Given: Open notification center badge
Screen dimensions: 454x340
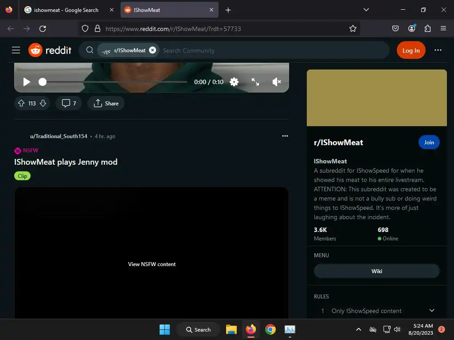Looking at the screenshot, I should pyautogui.click(x=442, y=329).
